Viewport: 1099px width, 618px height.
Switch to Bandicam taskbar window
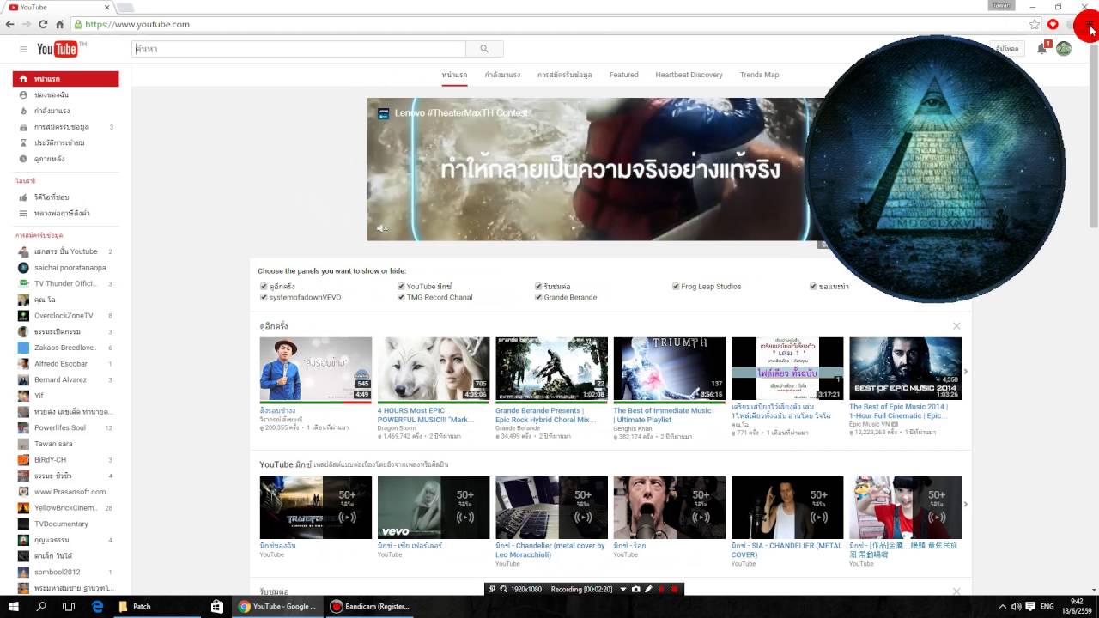370,606
